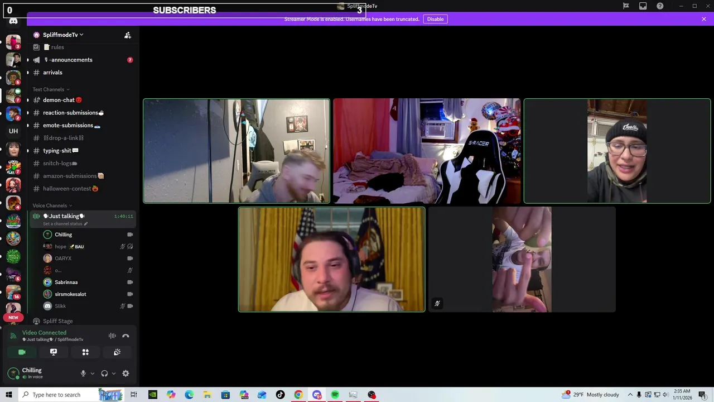
Task: Set a channel status via pencil text
Action: 65,224
